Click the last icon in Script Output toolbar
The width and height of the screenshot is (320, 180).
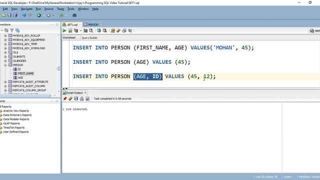pyautogui.click(x=87, y=98)
